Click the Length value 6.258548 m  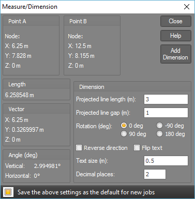click(20, 95)
